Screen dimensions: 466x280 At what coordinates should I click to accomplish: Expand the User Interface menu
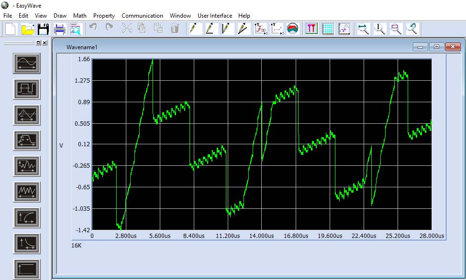tap(215, 15)
